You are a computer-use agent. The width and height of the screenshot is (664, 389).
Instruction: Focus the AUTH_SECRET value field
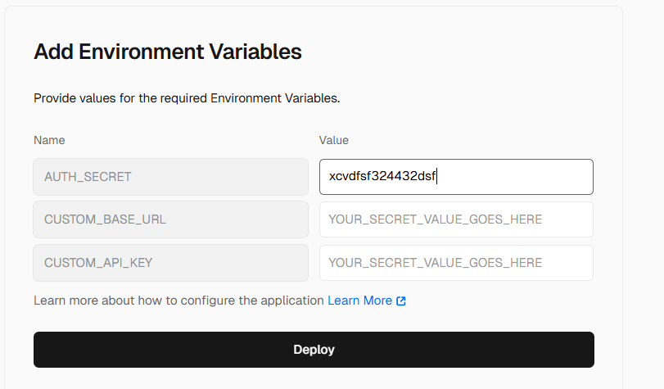(456, 177)
